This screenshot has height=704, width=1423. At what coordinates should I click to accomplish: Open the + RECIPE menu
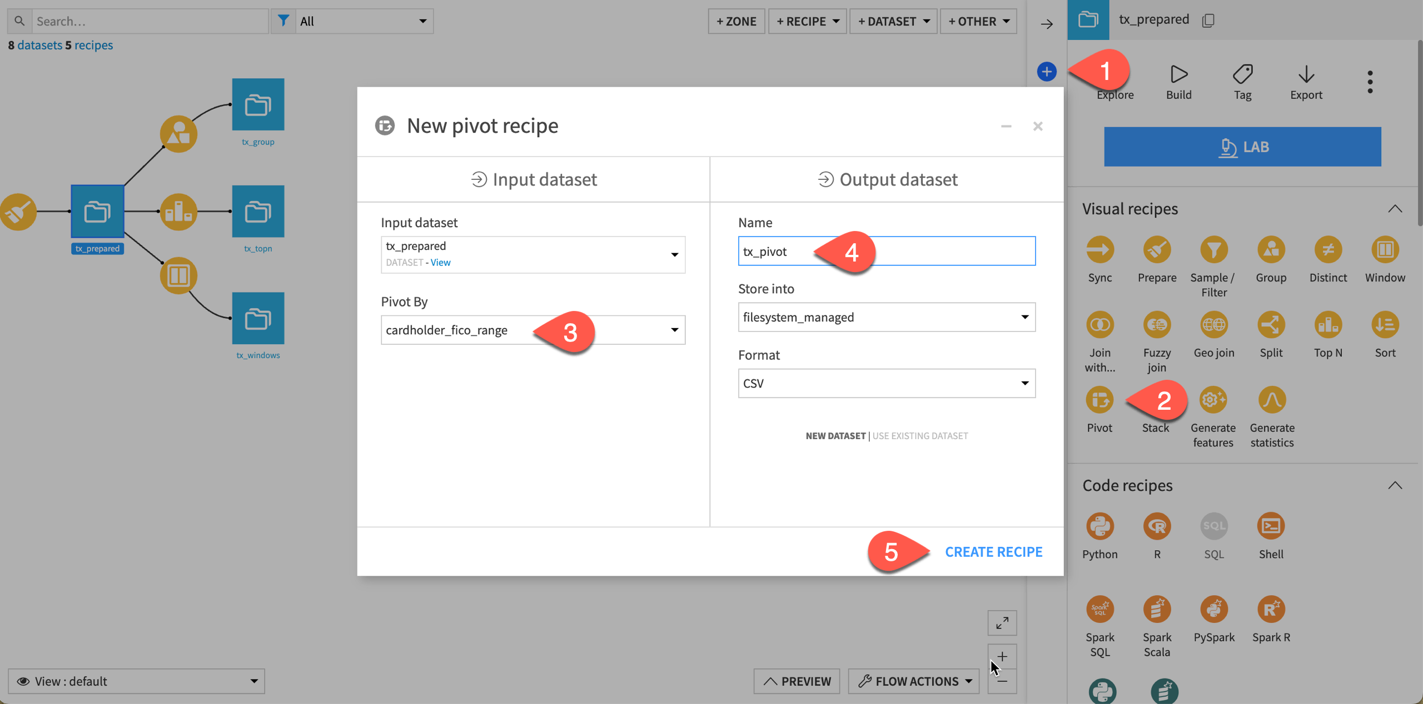807,21
